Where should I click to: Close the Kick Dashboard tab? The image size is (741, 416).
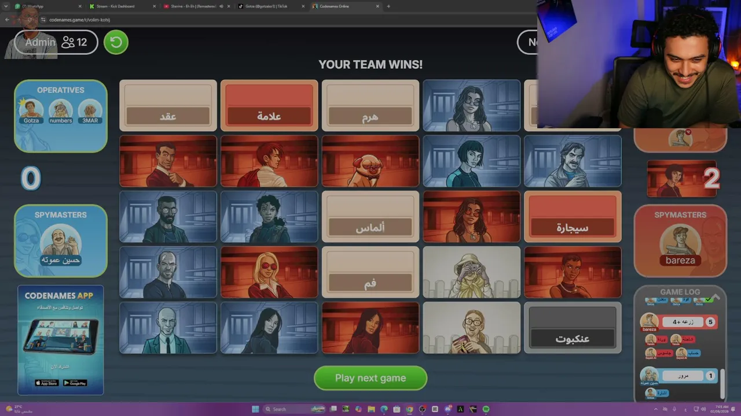pyautogui.click(x=155, y=6)
